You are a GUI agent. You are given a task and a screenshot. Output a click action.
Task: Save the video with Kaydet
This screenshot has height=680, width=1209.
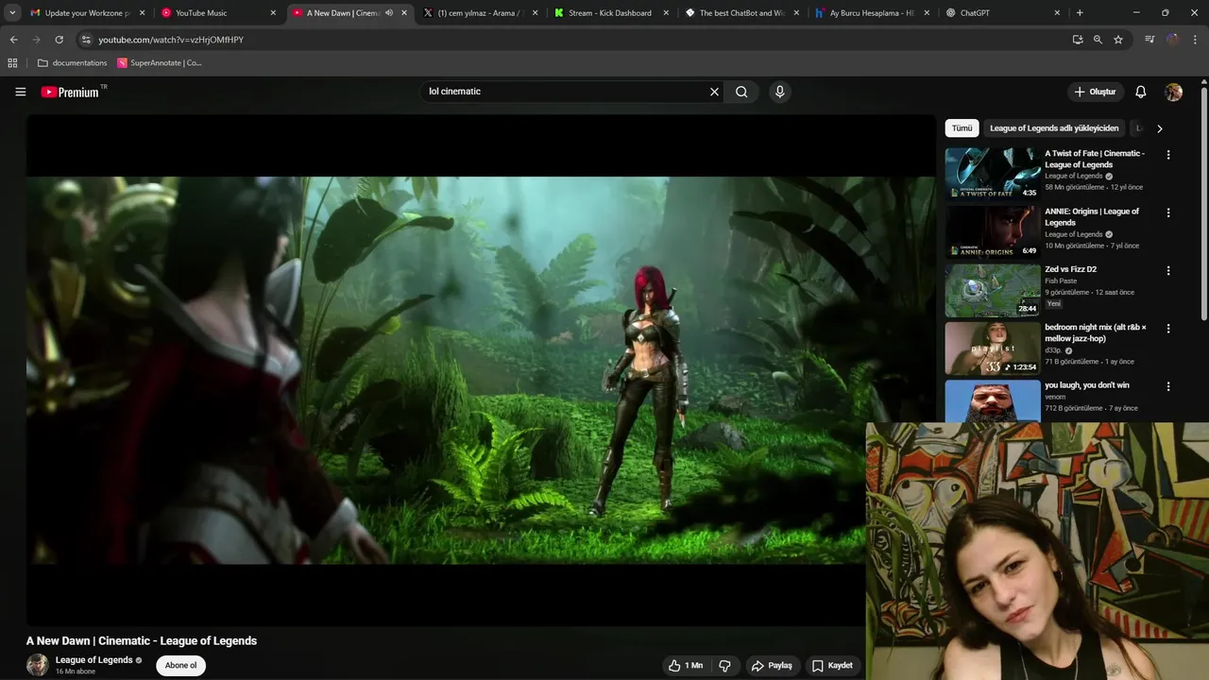coord(832,666)
